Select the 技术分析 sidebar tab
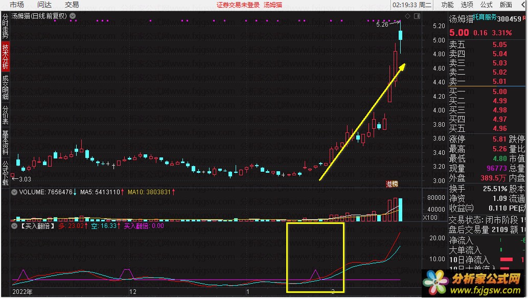 click(5, 56)
